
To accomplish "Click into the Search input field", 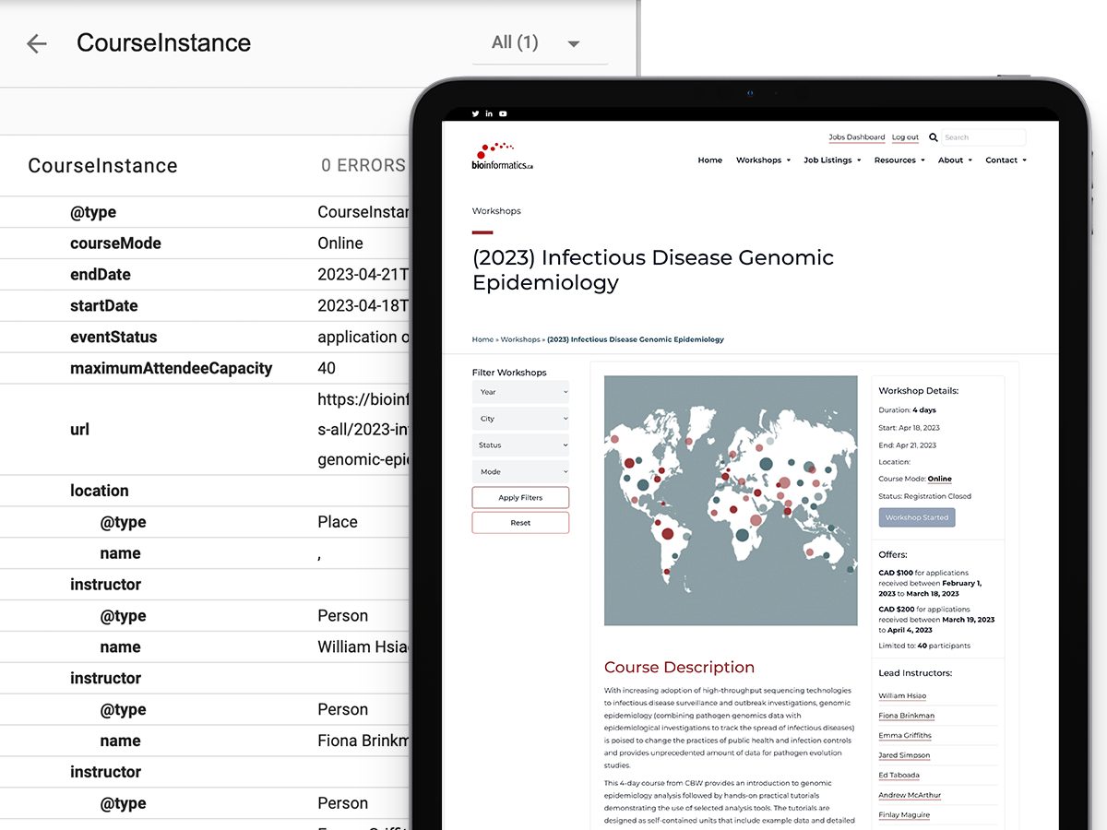I will coord(982,137).
